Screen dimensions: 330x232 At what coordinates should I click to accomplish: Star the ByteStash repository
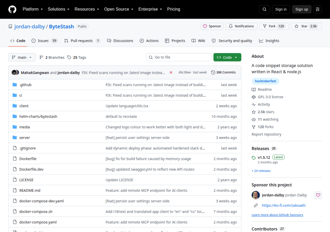[306, 26]
